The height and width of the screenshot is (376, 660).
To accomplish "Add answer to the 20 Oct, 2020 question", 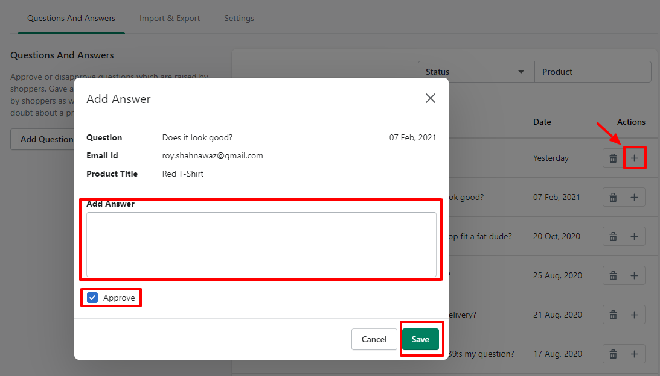I will coord(634,237).
